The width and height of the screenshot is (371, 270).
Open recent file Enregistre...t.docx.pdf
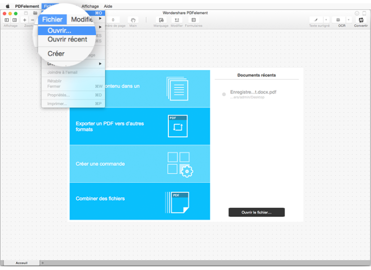pyautogui.click(x=253, y=94)
